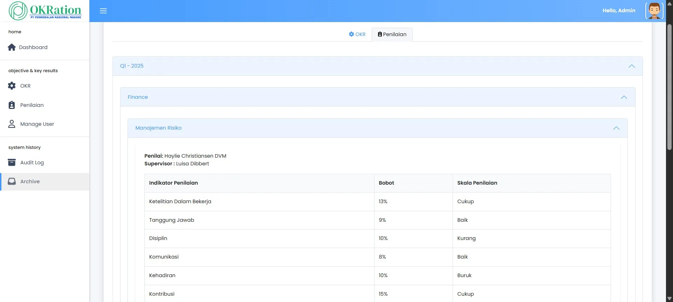673x302 pixels.
Task: Click the page vertical scrollbar thumb
Action: pyautogui.click(x=669, y=87)
